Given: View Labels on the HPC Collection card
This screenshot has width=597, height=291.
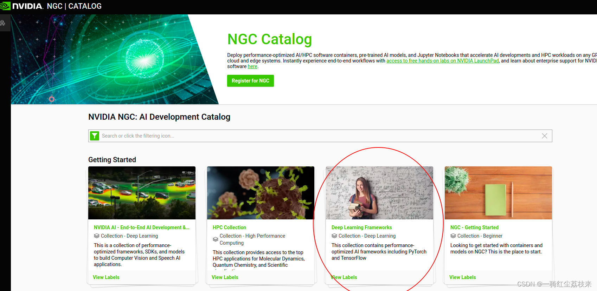Looking at the screenshot, I should (x=225, y=277).
